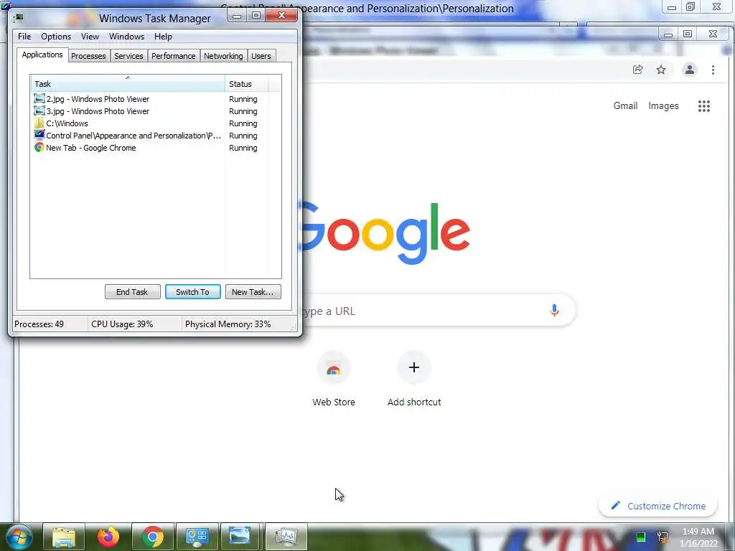Click the End Task button

point(132,292)
